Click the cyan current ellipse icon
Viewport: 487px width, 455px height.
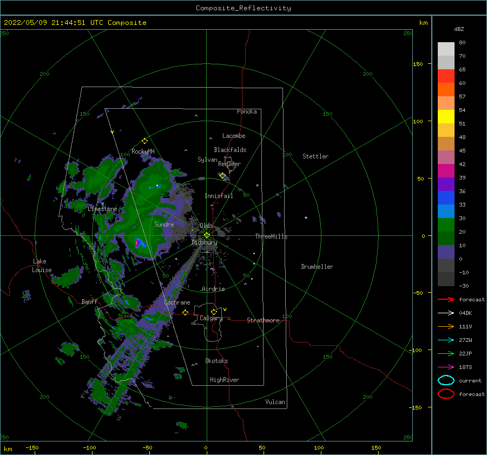tap(446, 380)
